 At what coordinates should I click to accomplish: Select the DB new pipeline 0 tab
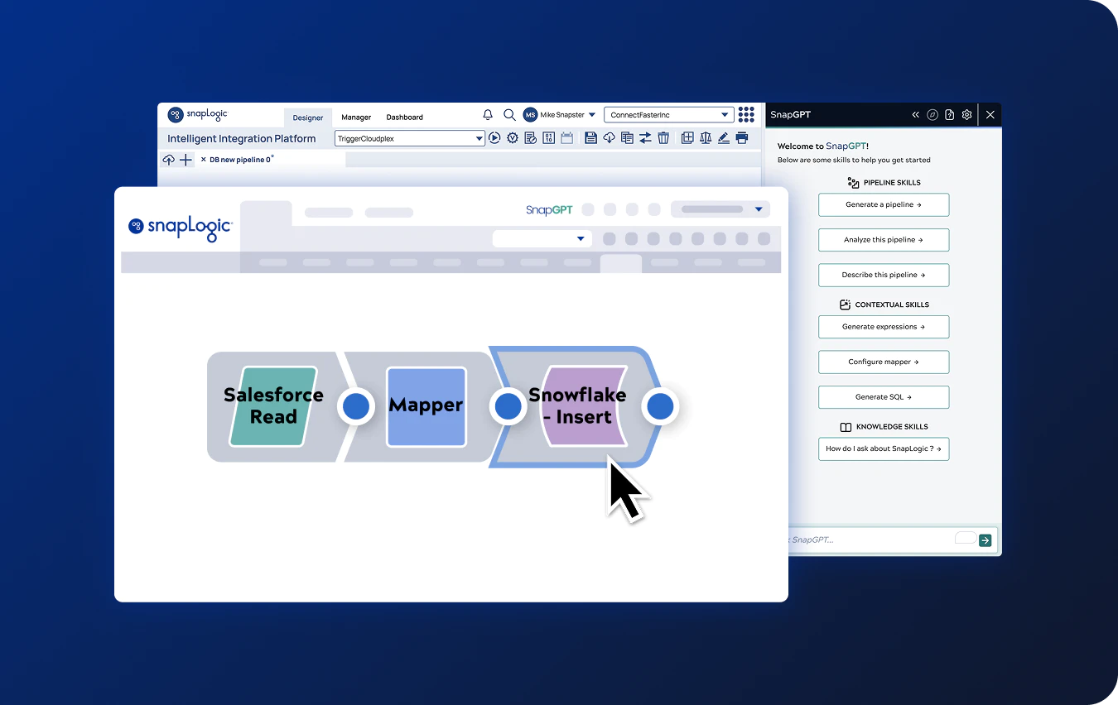241,160
